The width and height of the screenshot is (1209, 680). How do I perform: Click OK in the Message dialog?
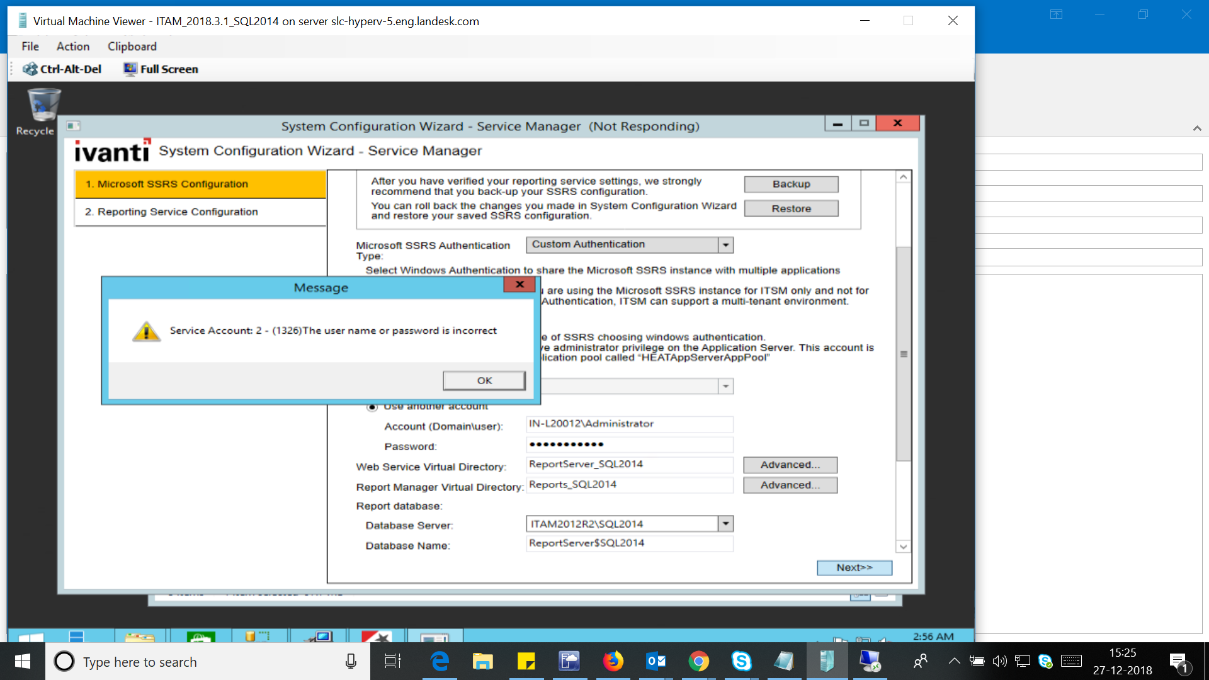click(x=484, y=380)
